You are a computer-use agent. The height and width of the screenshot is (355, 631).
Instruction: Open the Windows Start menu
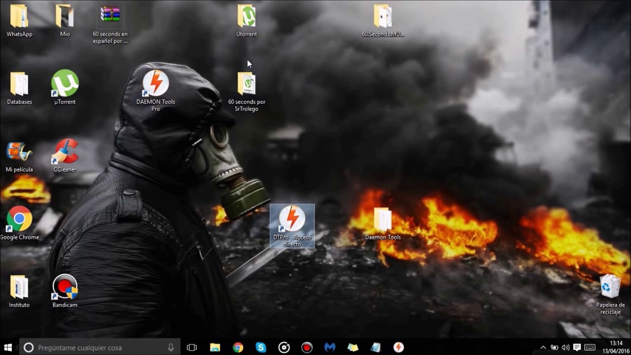8,348
